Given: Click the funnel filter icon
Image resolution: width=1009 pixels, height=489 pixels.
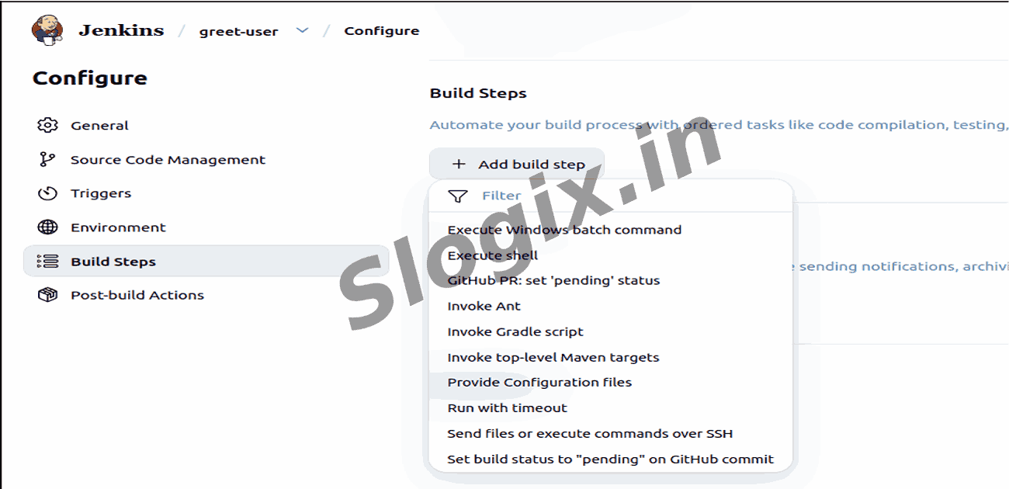Looking at the screenshot, I should (x=458, y=196).
